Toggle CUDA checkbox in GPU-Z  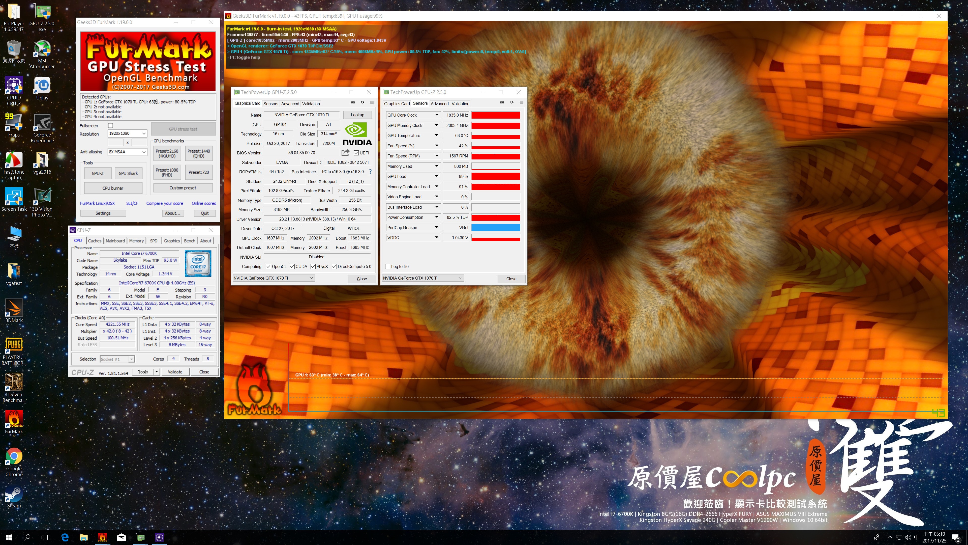[292, 267]
